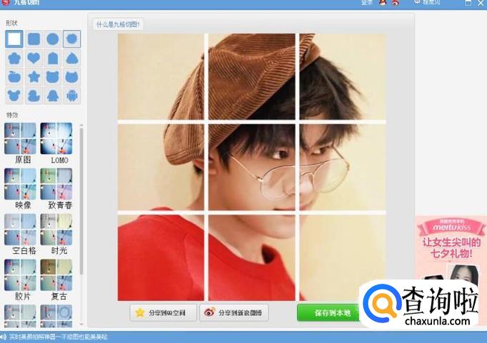Screen dimensions: 487x343
Task: Open 什么是九格切图 help link
Action: pyautogui.click(x=118, y=24)
